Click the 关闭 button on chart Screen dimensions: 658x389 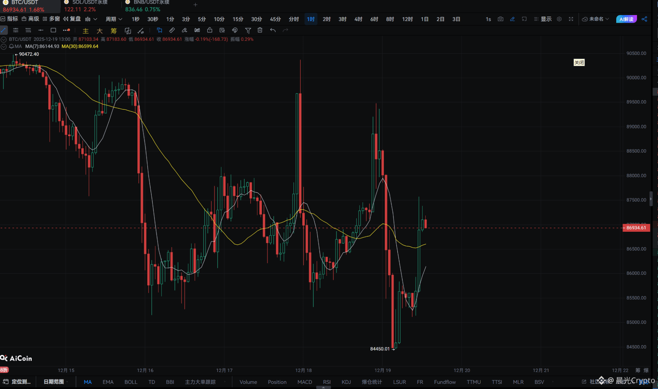pos(579,62)
